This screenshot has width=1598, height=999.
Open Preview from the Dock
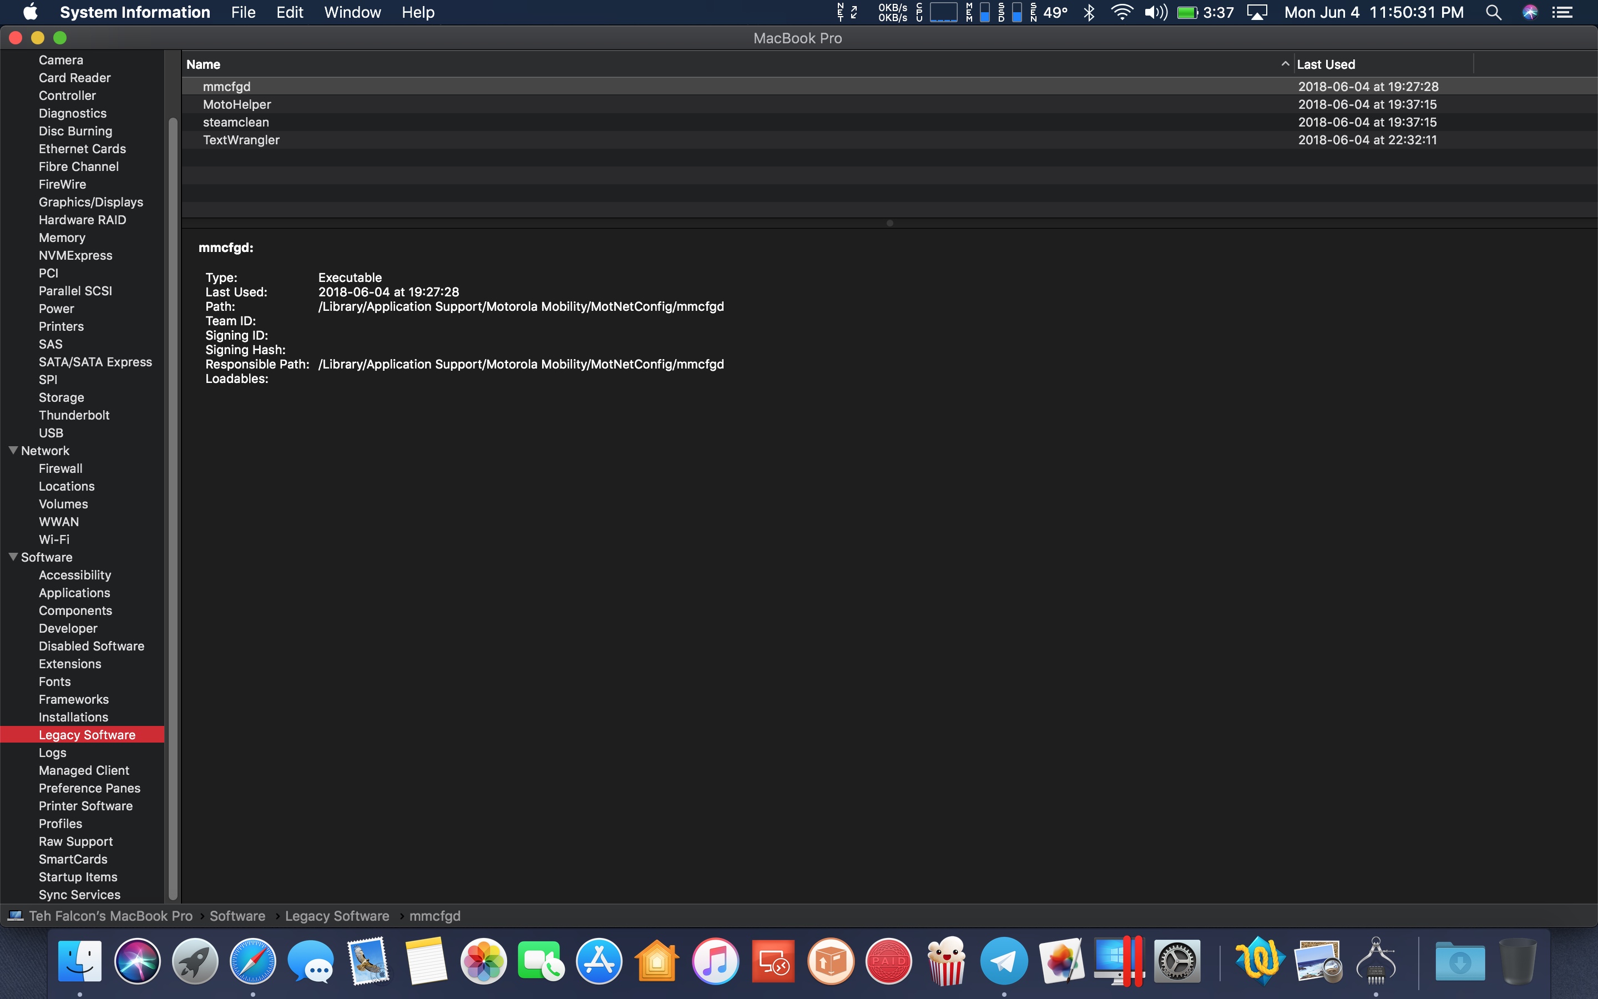1319,961
